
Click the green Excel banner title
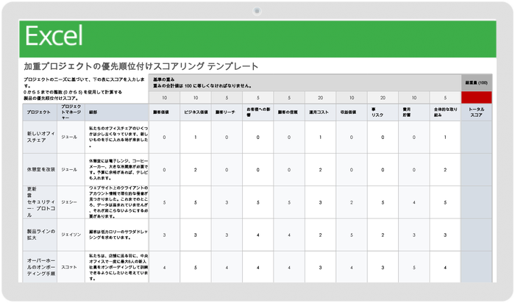[x=54, y=36]
